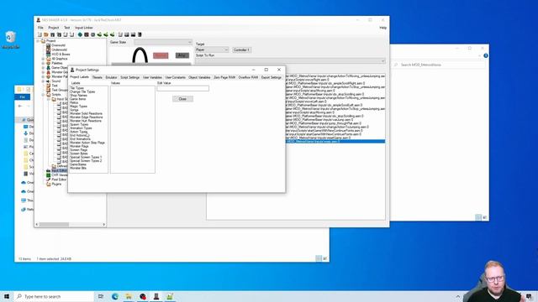Open the File menu in NESmaker
This screenshot has width=538, height=302.
tap(40, 28)
